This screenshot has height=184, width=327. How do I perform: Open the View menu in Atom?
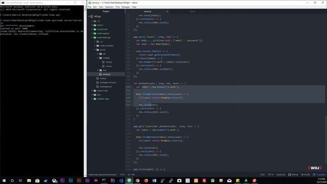[x=101, y=7]
